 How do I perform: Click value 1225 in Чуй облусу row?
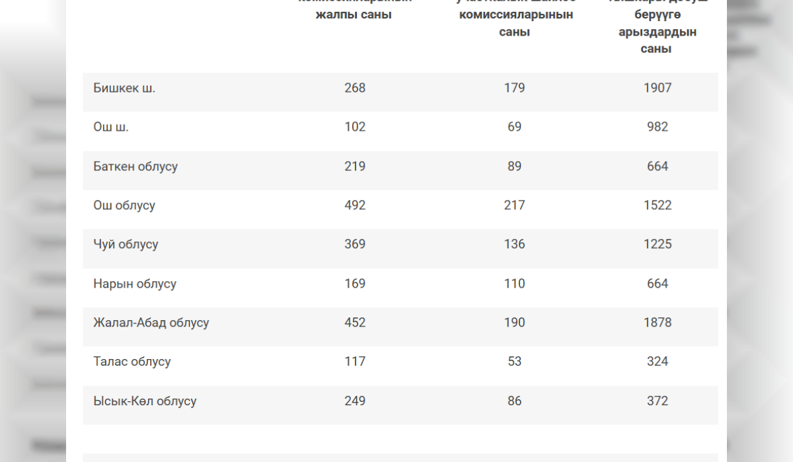(658, 244)
